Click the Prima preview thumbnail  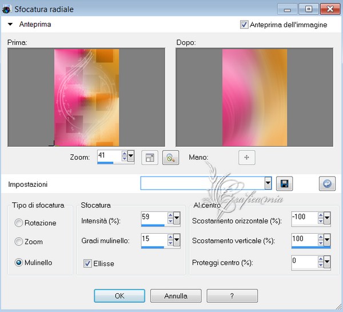[86, 97]
